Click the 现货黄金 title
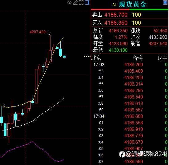The height and width of the screenshot is (165, 169). tap(133, 5)
